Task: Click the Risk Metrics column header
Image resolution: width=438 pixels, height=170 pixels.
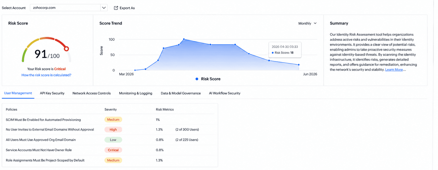Action: point(165,110)
